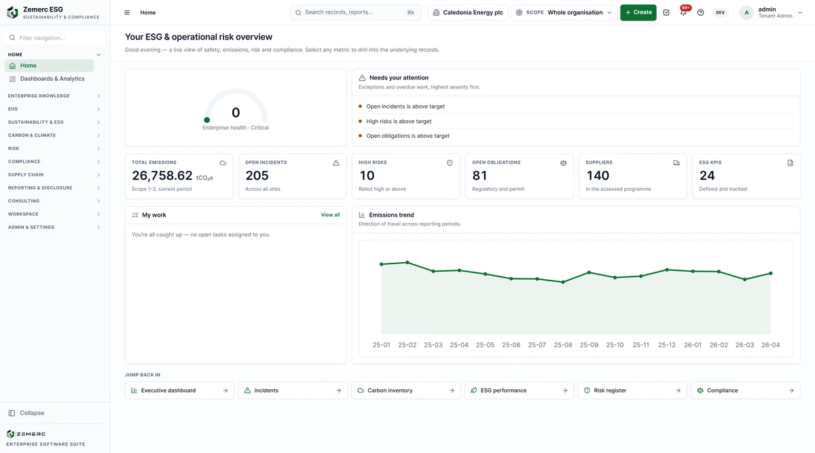The height and width of the screenshot is (453, 815).
Task: Expand the Workspace navigation section
Action: (x=54, y=214)
